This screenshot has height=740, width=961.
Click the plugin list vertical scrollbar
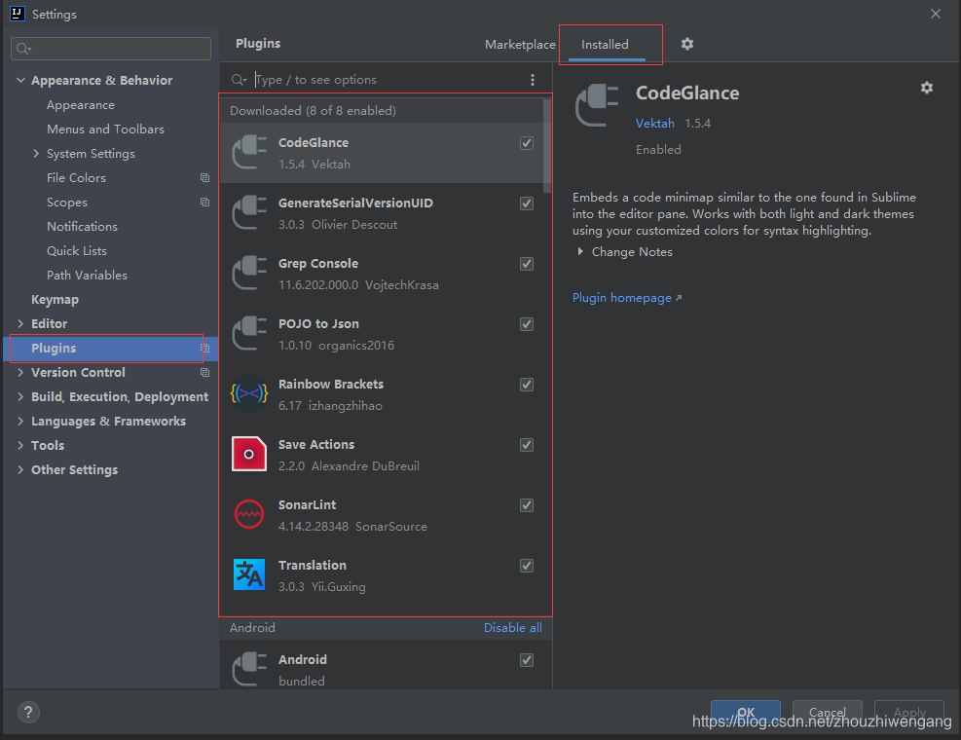[546, 146]
